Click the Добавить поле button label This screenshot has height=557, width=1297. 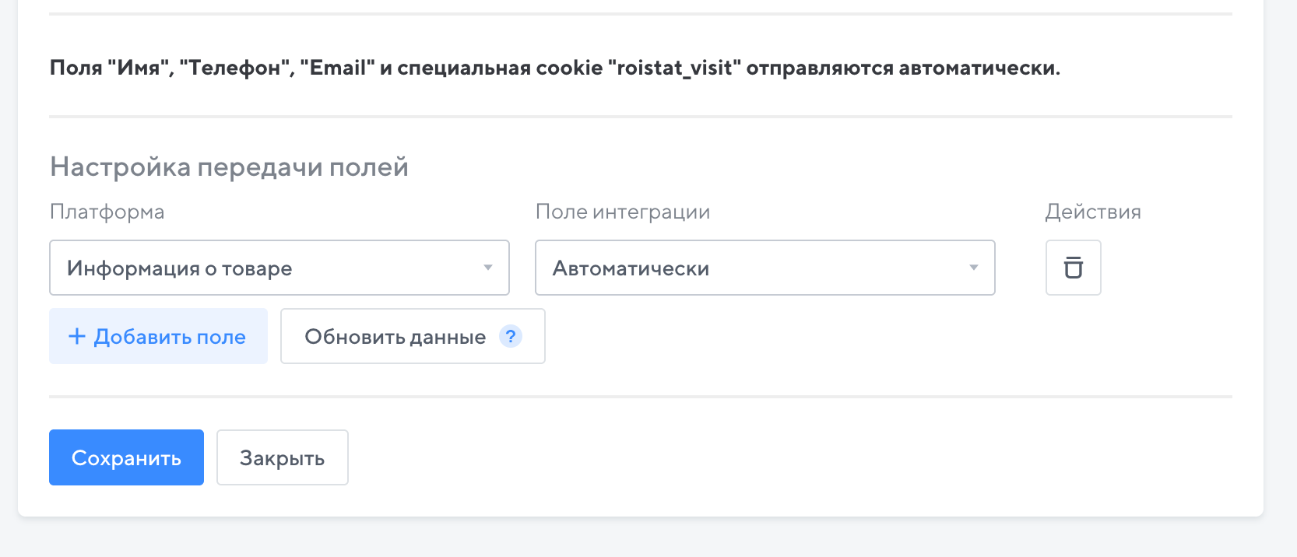[x=170, y=337]
